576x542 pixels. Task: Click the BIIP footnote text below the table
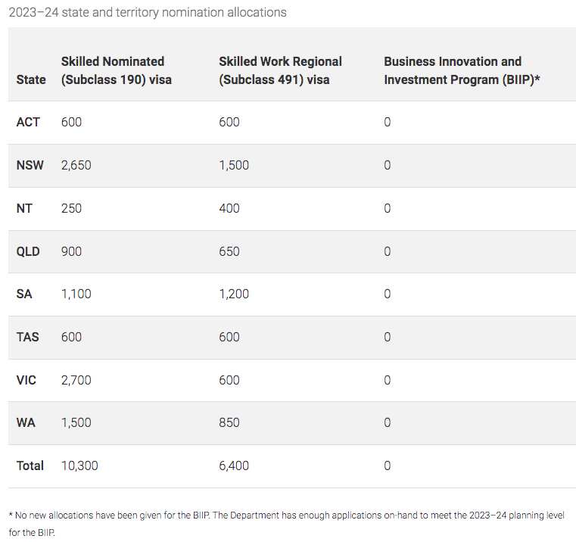coord(288,523)
